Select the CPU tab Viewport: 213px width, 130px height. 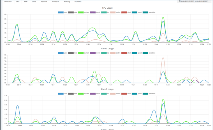point(18,2)
